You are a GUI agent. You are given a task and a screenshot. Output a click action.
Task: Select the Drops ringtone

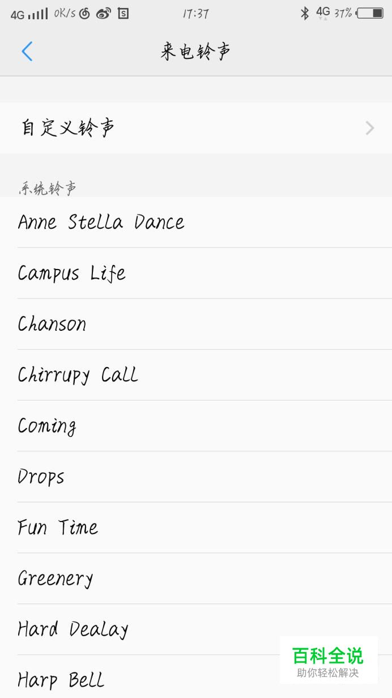[x=41, y=477]
